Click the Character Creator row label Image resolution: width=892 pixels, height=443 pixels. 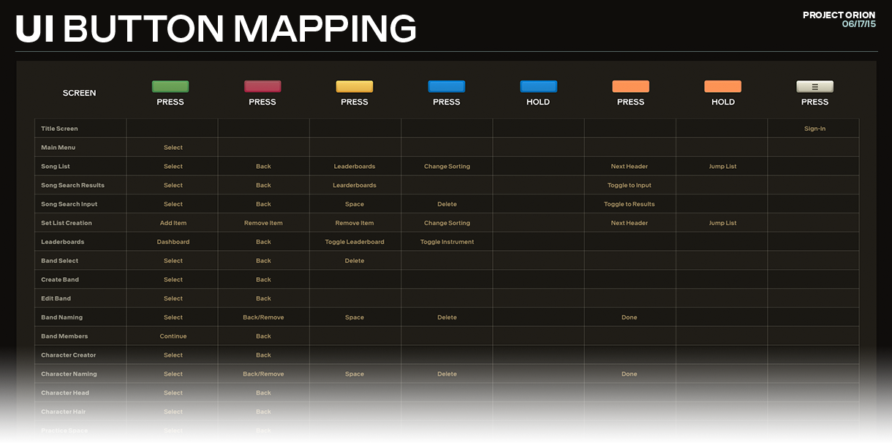69,355
